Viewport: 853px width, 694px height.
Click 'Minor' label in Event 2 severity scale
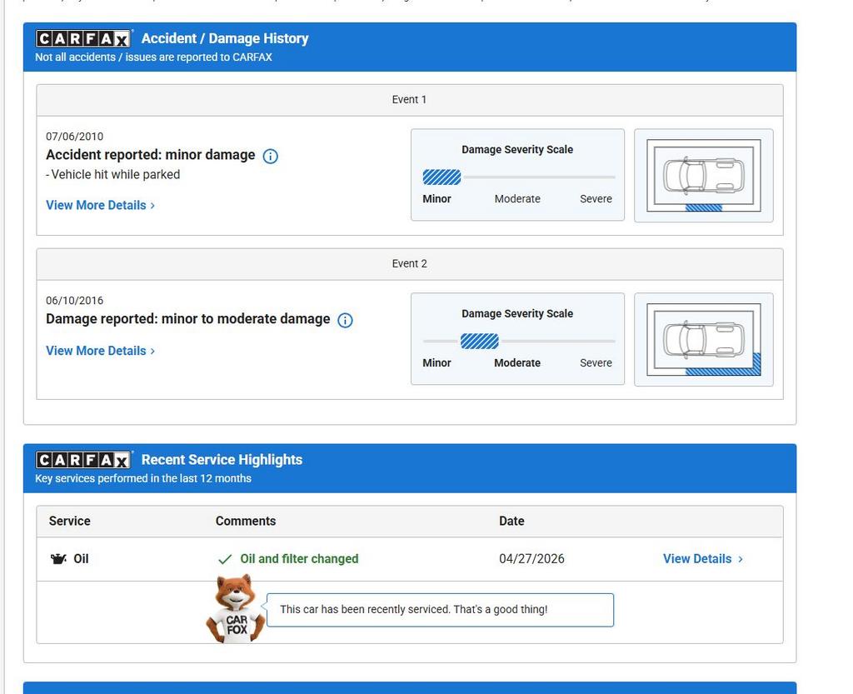click(436, 363)
